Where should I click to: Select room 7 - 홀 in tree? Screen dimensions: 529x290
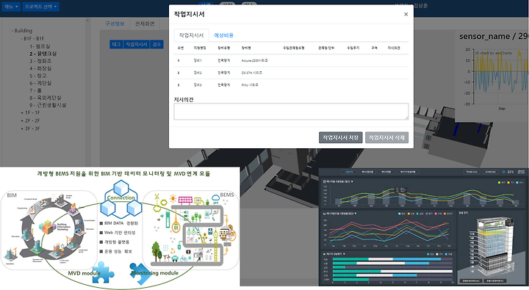pos(35,90)
